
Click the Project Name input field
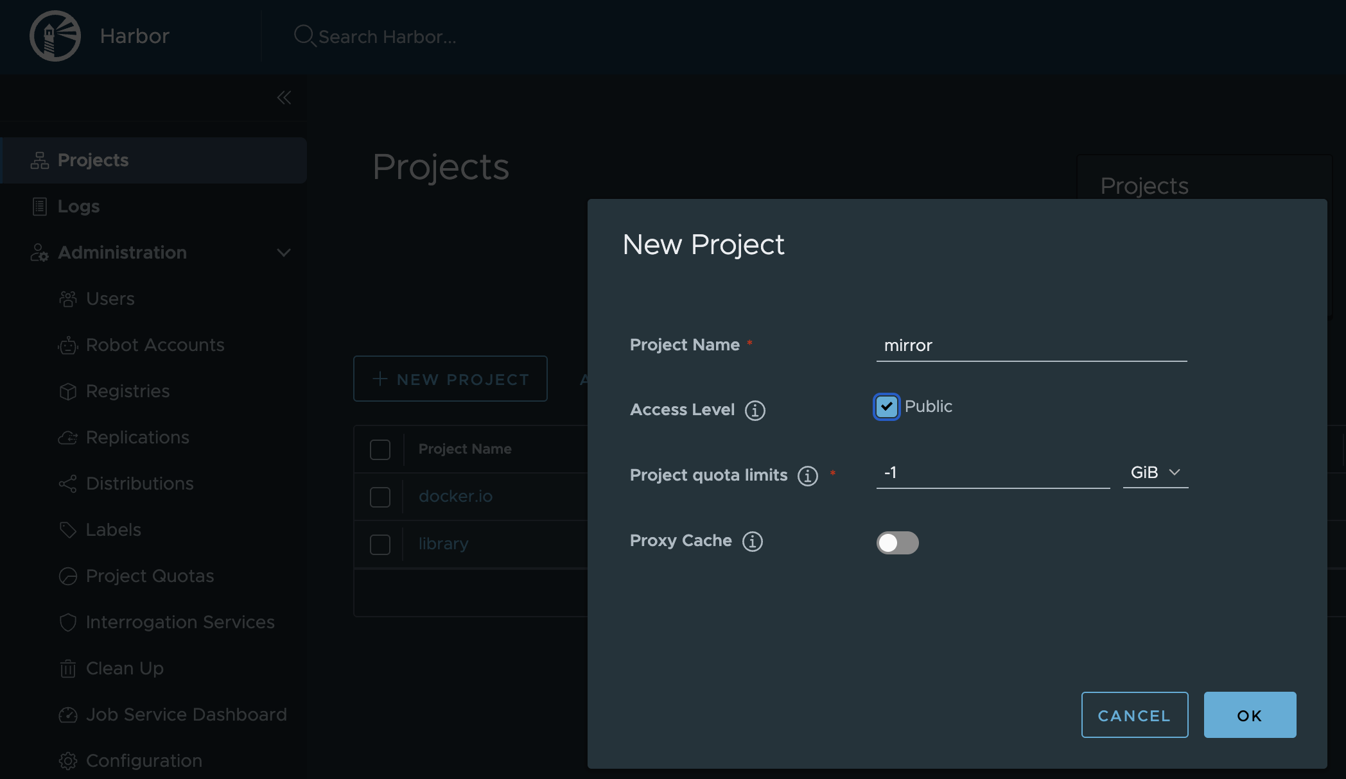pyautogui.click(x=1031, y=345)
